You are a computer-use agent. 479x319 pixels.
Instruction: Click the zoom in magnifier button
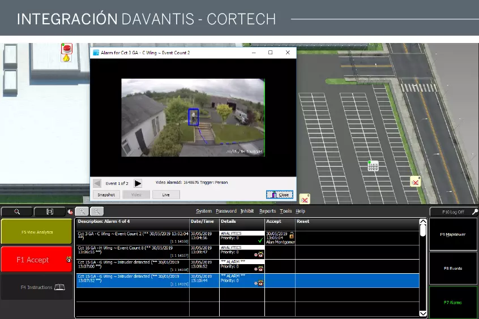pos(82,211)
